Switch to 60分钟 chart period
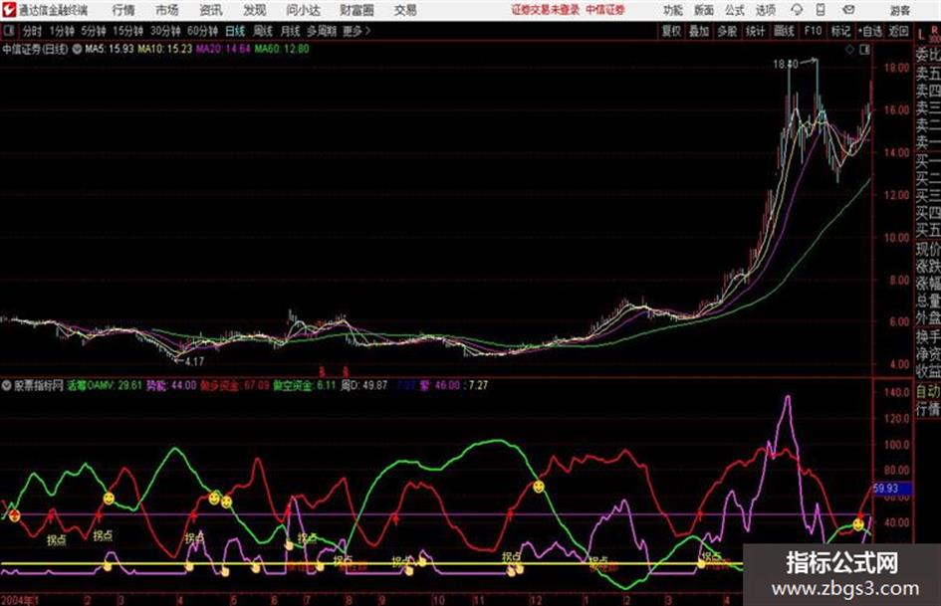The image size is (941, 606). (202, 31)
